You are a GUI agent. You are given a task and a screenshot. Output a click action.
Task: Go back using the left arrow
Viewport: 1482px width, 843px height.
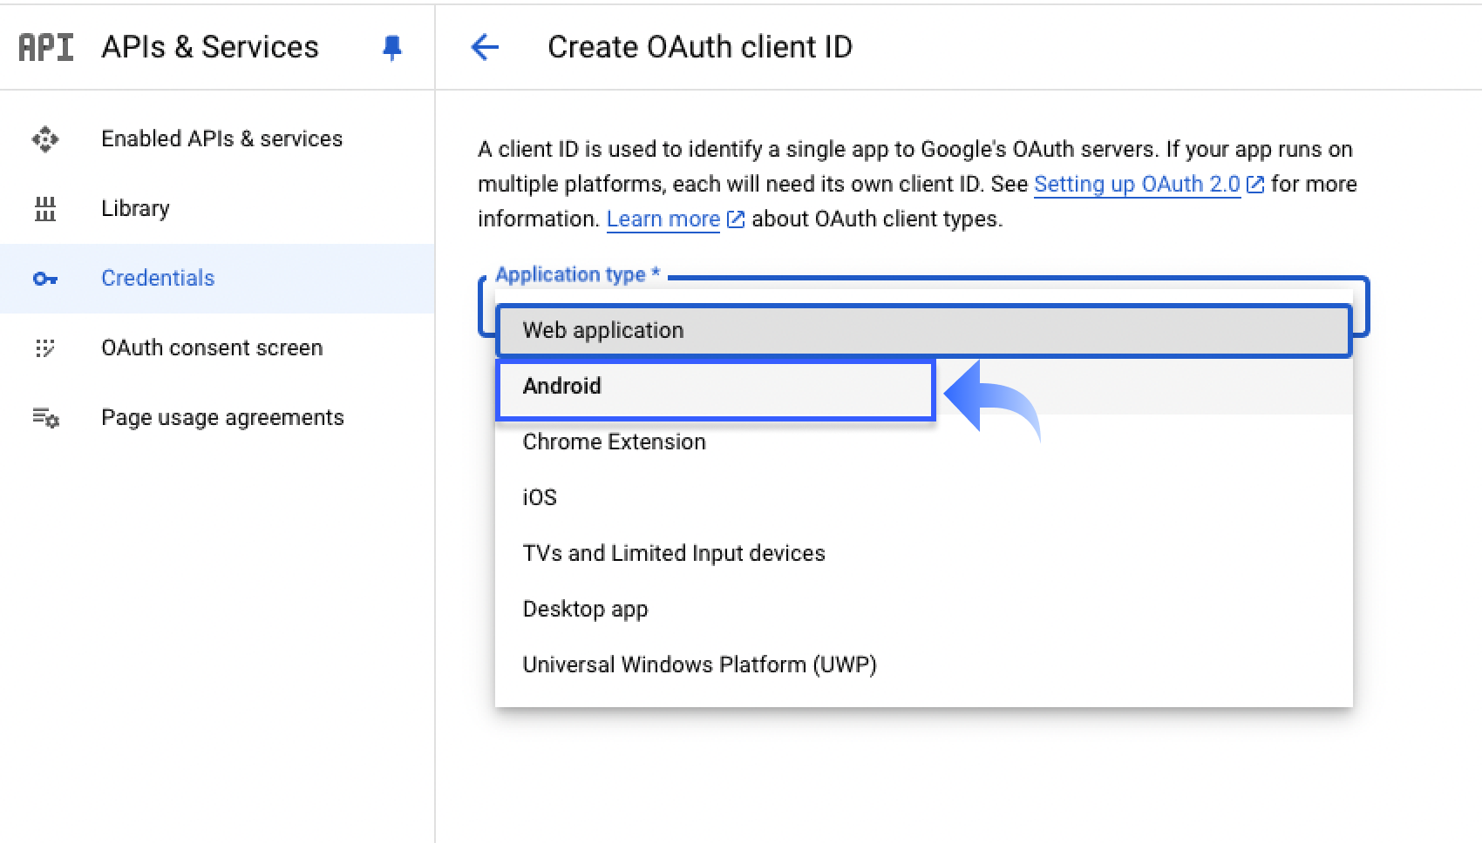(x=485, y=47)
